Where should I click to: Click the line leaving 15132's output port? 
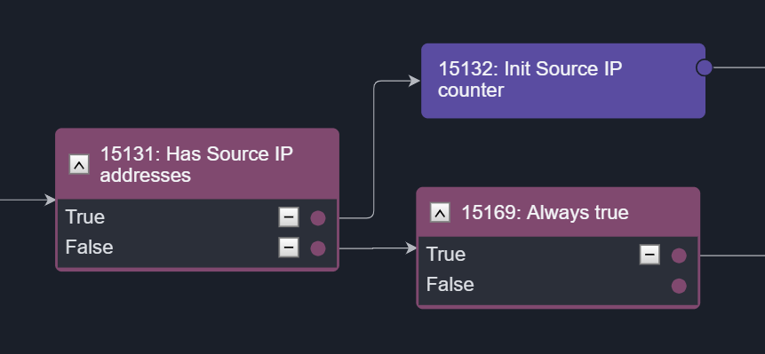click(x=738, y=67)
